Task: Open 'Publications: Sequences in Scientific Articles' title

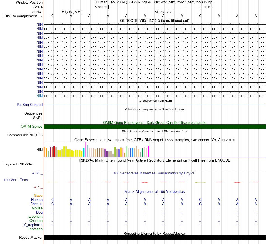Action: coord(155,109)
